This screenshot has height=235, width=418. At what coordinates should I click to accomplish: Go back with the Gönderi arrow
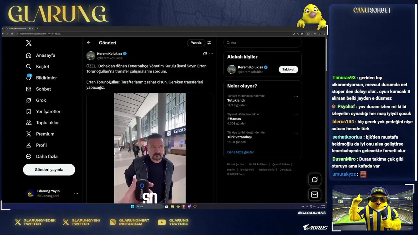[88, 43]
